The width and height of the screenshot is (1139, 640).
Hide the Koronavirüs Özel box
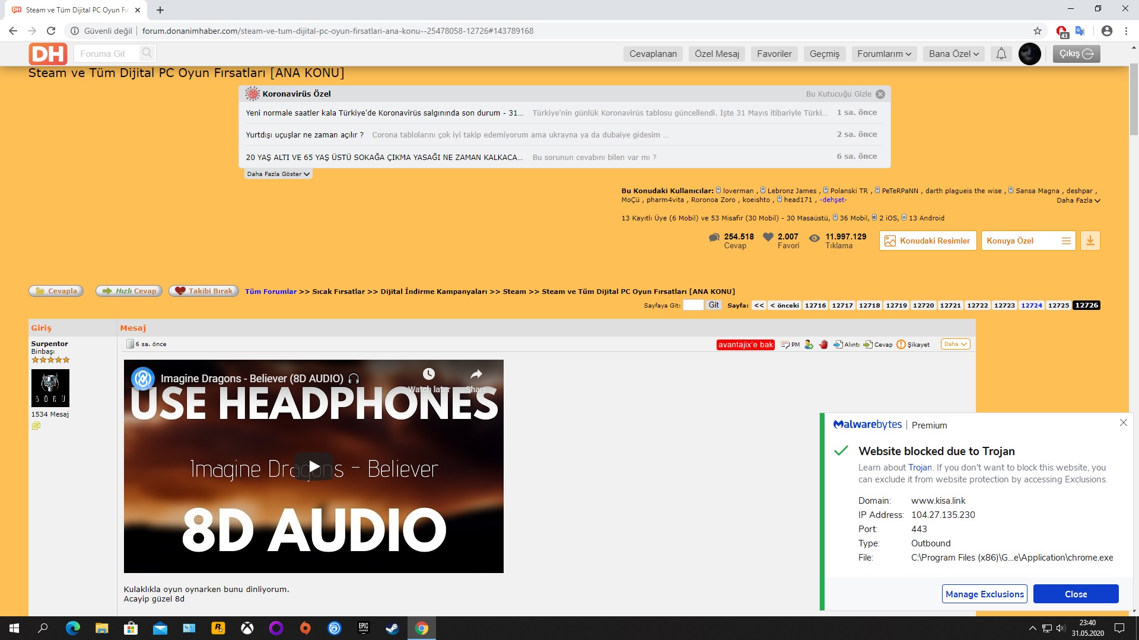(x=880, y=94)
